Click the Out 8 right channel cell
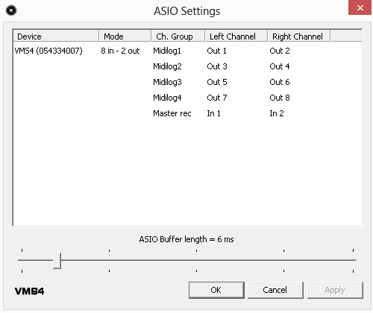 coord(280,98)
